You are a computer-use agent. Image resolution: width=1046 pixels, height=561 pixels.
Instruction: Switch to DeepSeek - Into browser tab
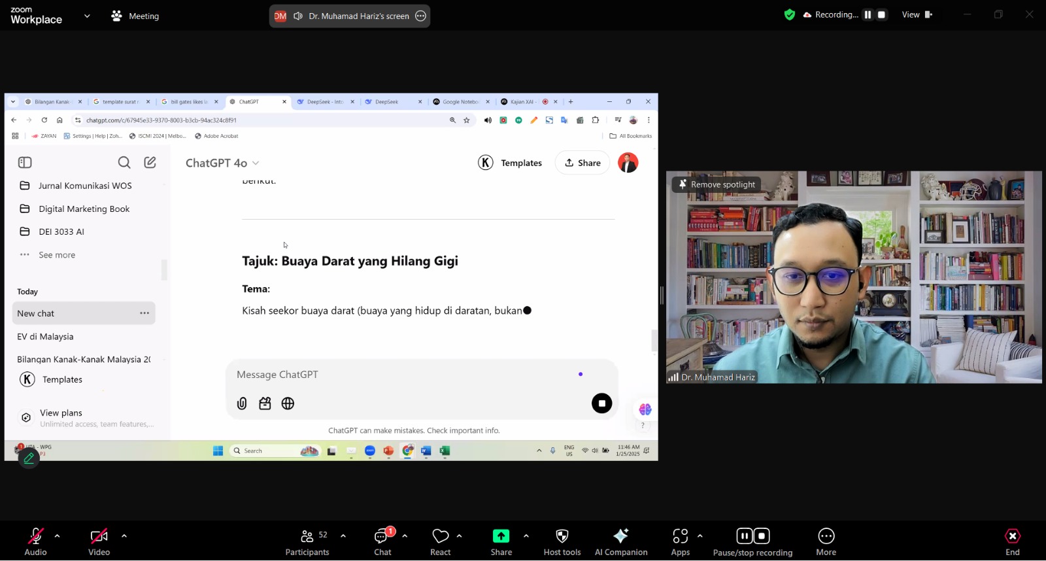tap(325, 102)
